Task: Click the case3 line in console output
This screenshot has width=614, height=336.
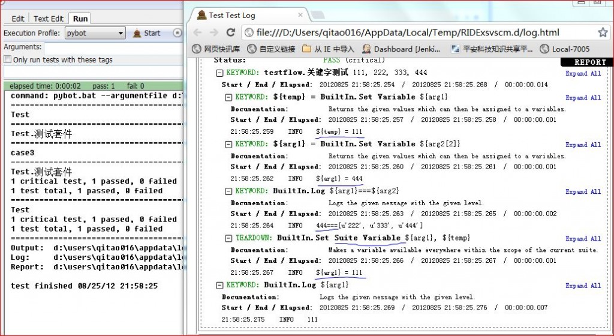Action: click(x=22, y=153)
